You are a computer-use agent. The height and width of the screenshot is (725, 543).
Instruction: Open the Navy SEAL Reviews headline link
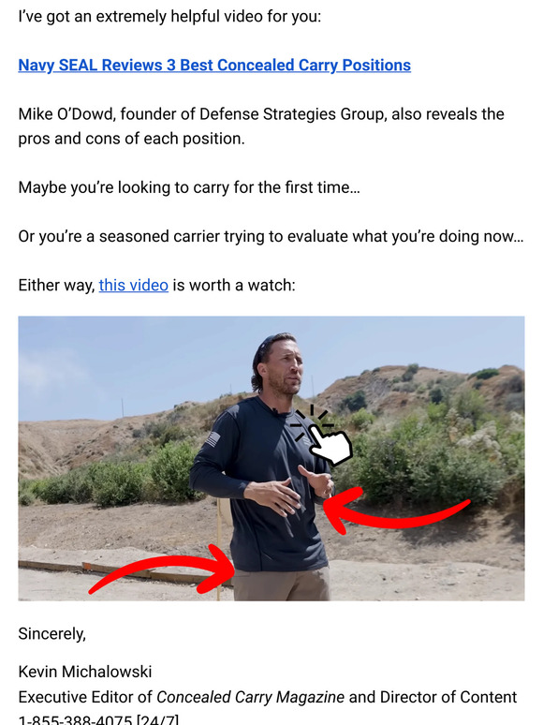214,66
